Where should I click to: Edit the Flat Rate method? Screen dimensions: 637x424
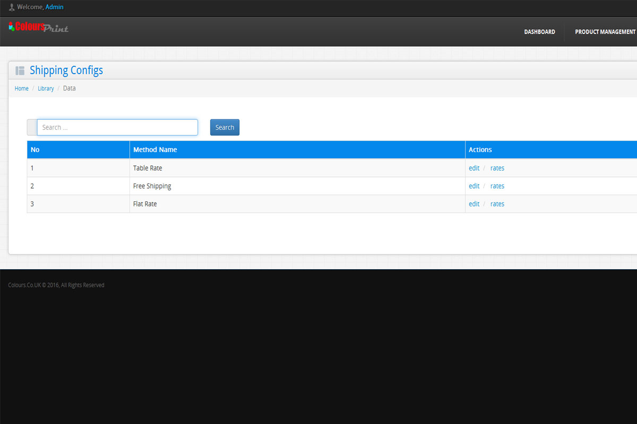pos(474,204)
